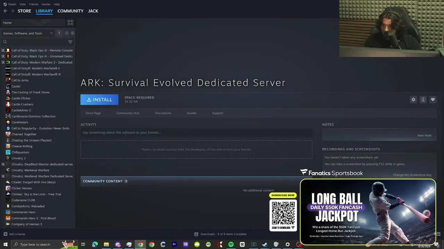The image size is (444, 249).
Task: Toggle the ready-to-play filter icon
Action: pos(72,33)
